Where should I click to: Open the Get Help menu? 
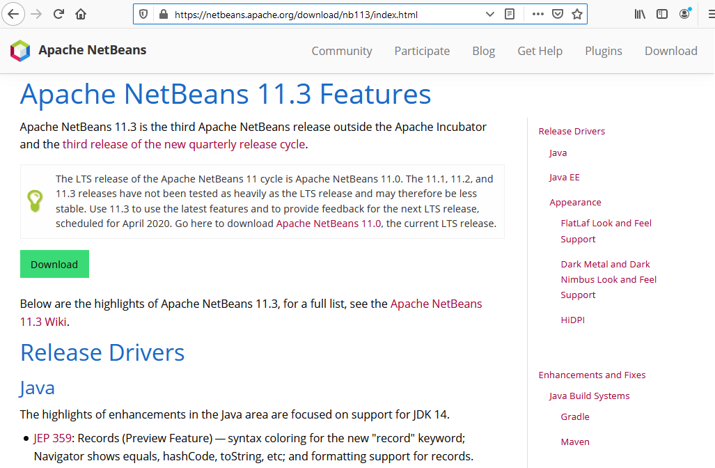coord(540,51)
